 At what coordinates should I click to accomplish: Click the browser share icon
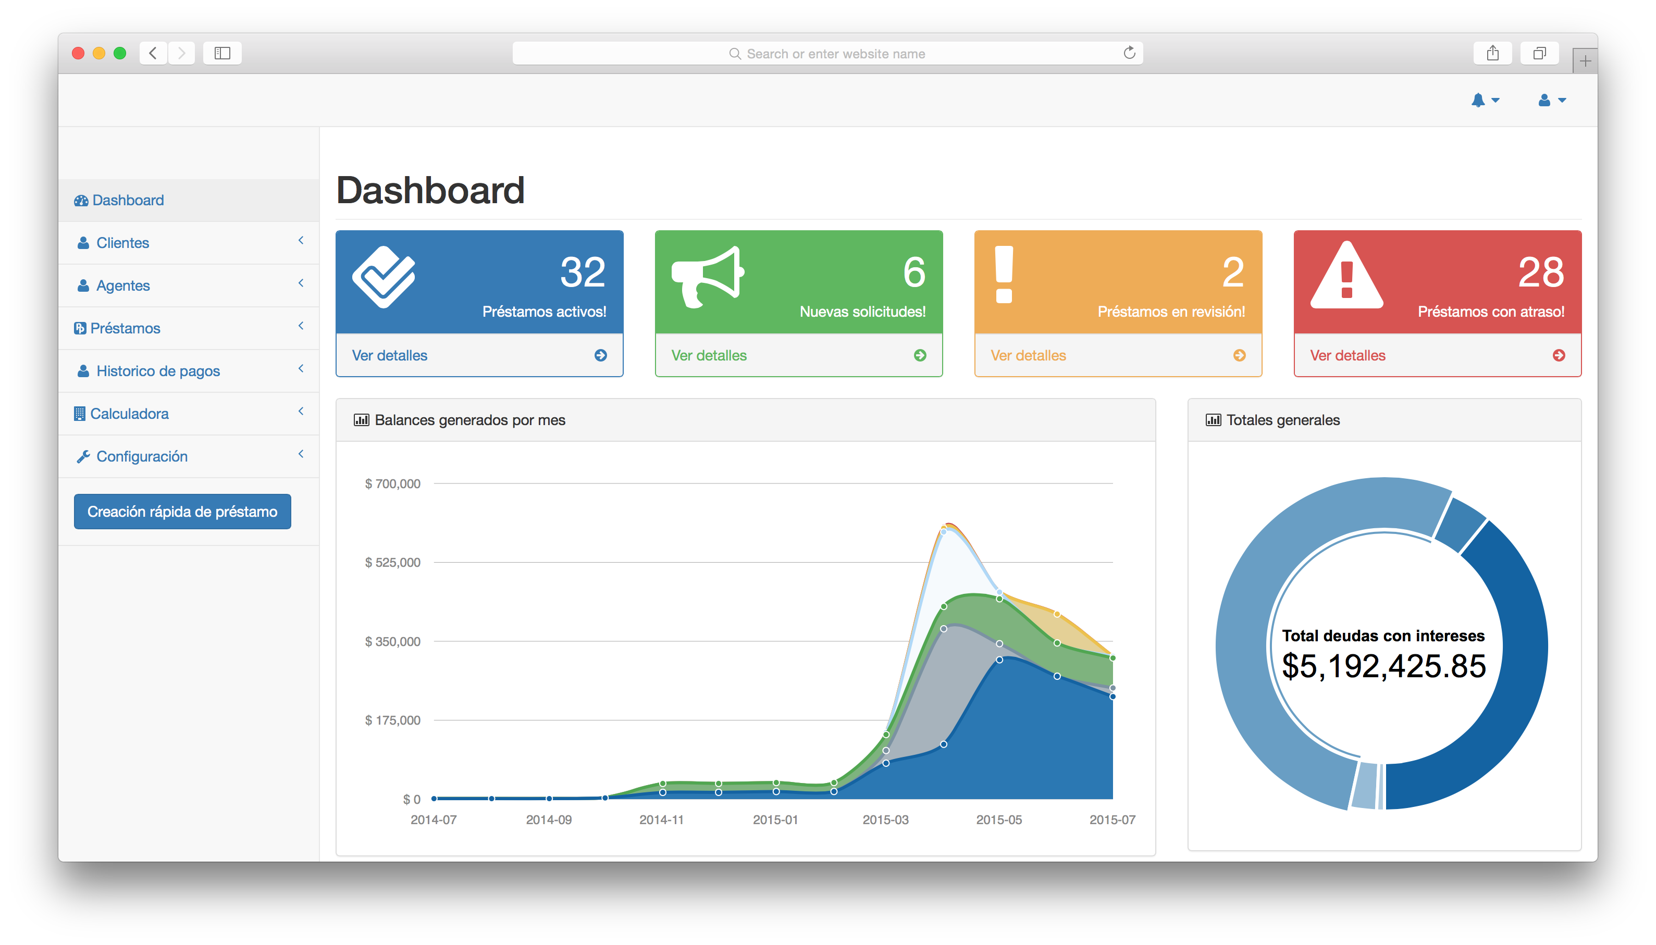(x=1492, y=53)
